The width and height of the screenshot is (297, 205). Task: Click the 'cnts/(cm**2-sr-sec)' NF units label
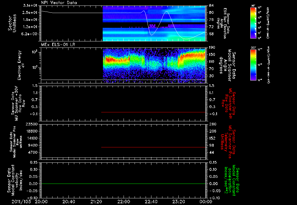point(268,23)
